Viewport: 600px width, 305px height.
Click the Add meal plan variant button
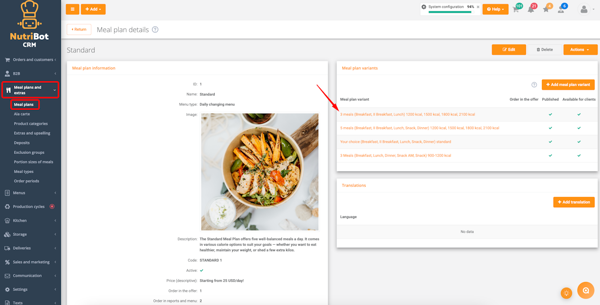pos(568,85)
